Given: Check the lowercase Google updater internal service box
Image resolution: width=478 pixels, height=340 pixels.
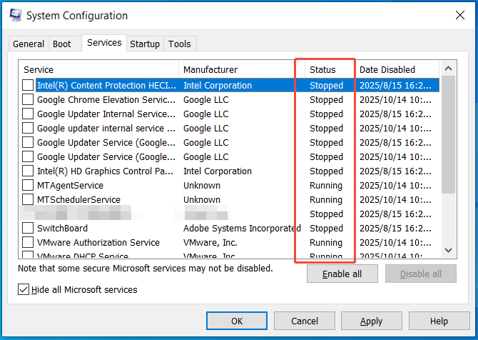Looking at the screenshot, I should coord(28,128).
